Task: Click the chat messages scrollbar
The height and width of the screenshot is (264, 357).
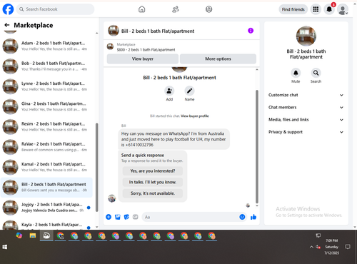Action: pyautogui.click(x=257, y=146)
